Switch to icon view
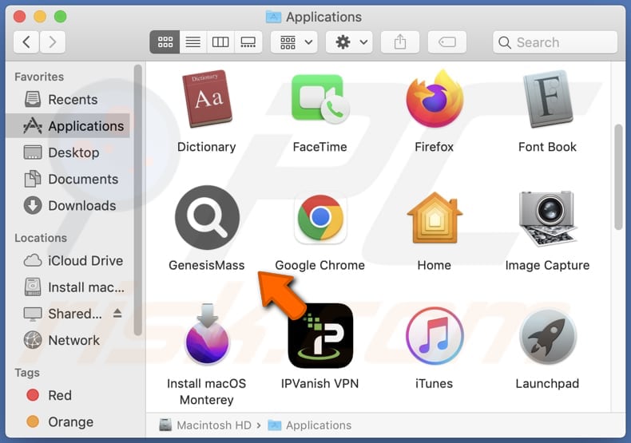This screenshot has height=443, width=631. coord(165,42)
